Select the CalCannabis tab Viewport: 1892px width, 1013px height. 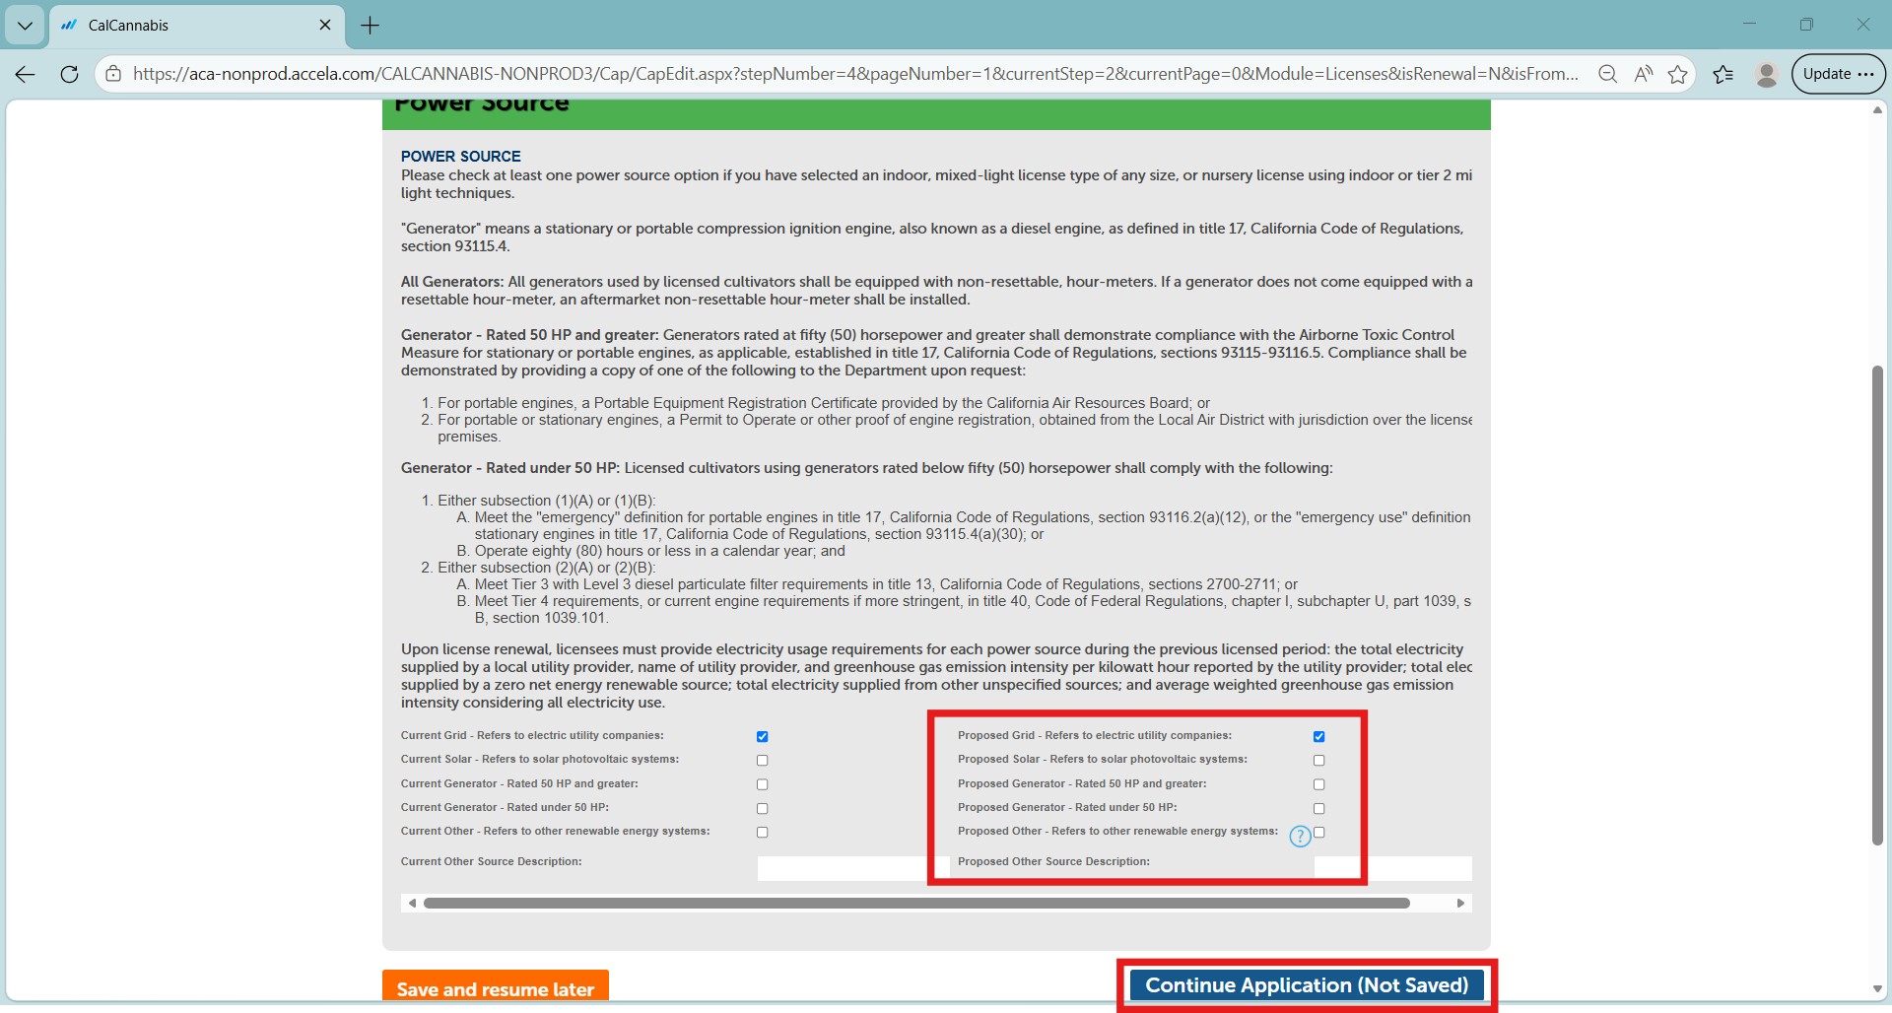(197, 26)
